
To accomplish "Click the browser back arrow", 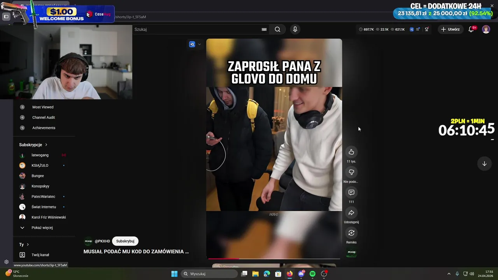I will (16, 16).
